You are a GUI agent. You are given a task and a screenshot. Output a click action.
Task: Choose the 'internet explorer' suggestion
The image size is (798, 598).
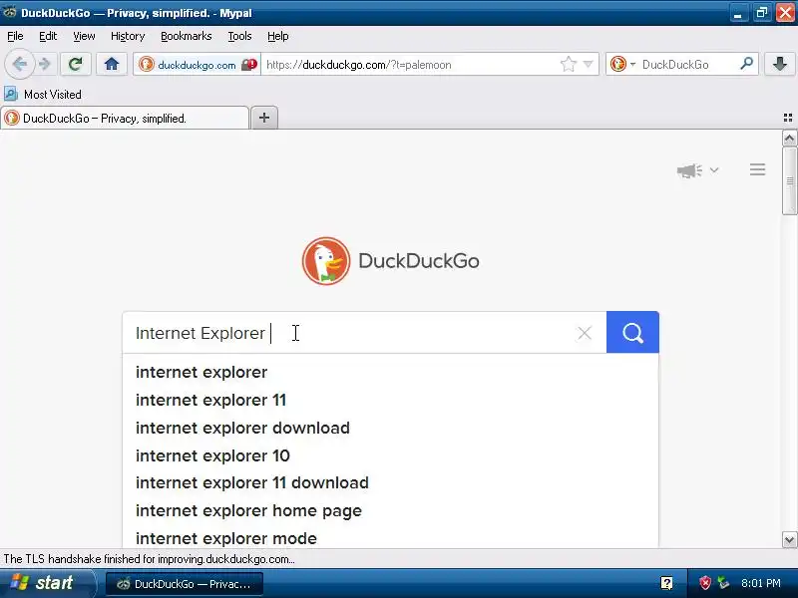point(390,372)
